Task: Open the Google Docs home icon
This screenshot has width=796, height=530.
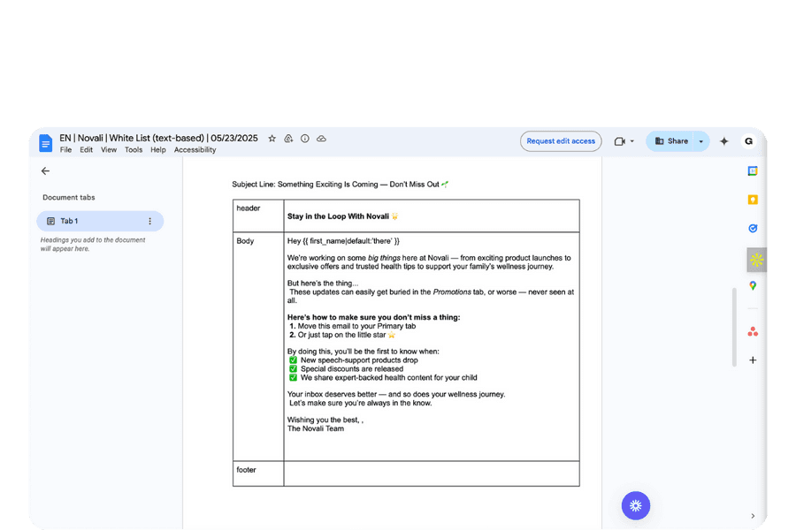Action: pyautogui.click(x=45, y=143)
